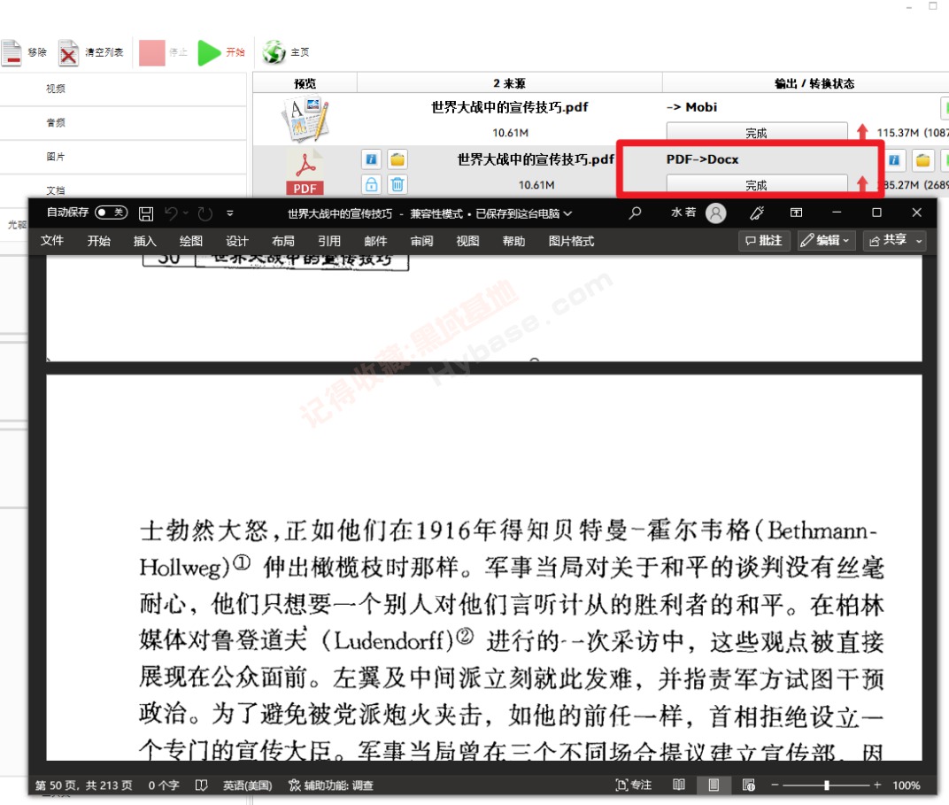The image size is (949, 805).
Task: Click the folder icon right of PDF->Docx
Action: click(922, 159)
